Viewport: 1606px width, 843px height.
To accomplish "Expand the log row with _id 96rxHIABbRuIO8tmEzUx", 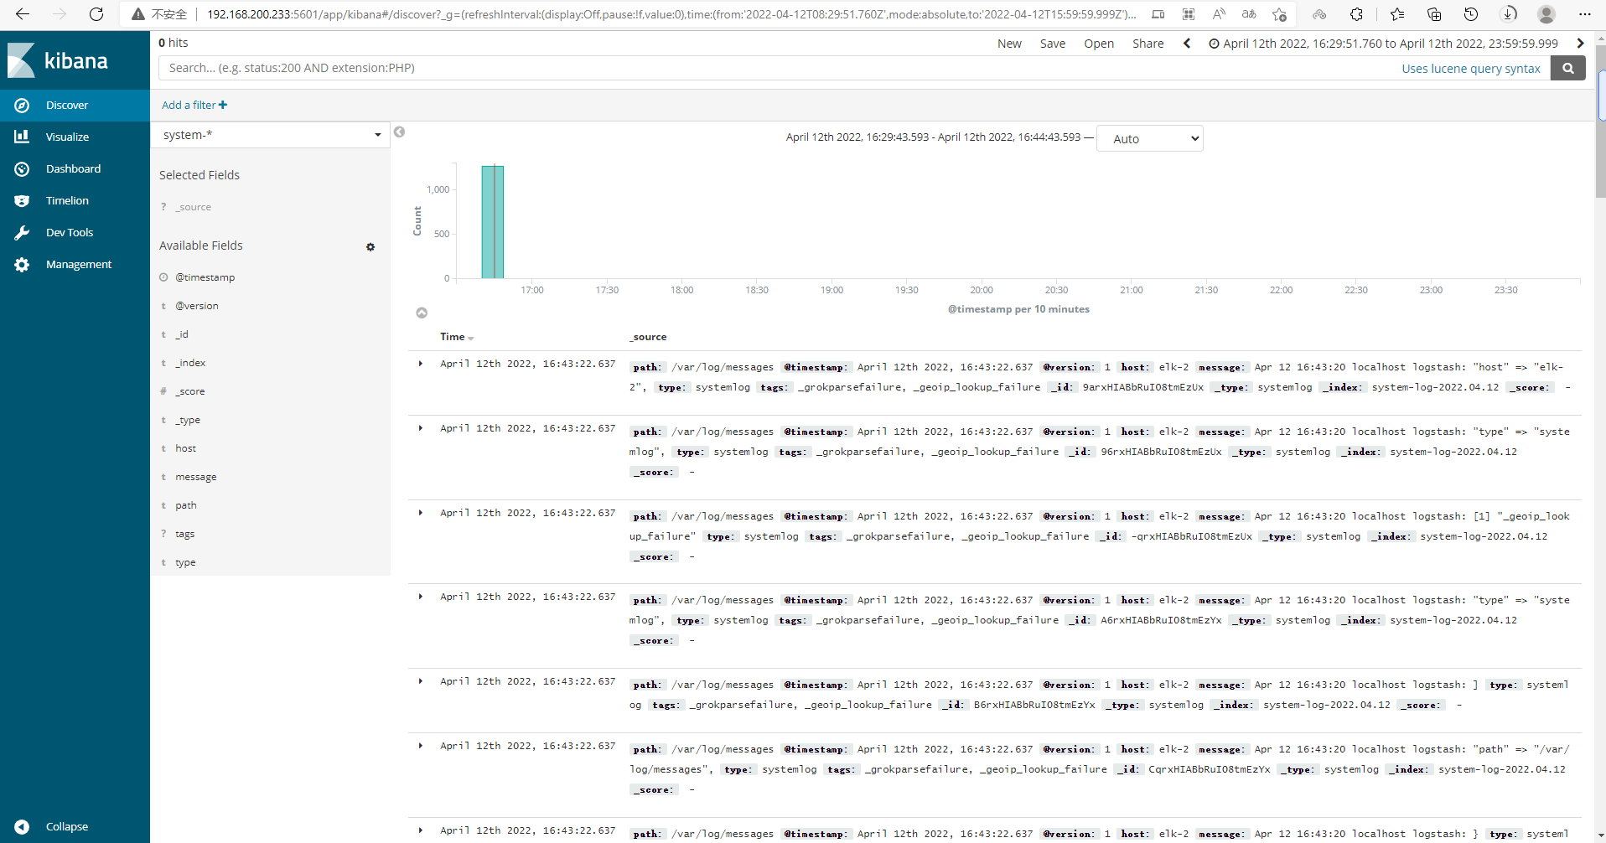I will pyautogui.click(x=421, y=428).
